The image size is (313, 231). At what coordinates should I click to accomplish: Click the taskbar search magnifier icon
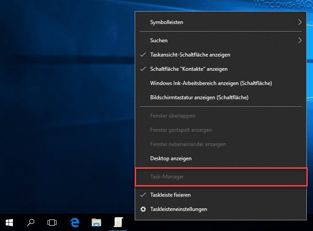(31, 223)
